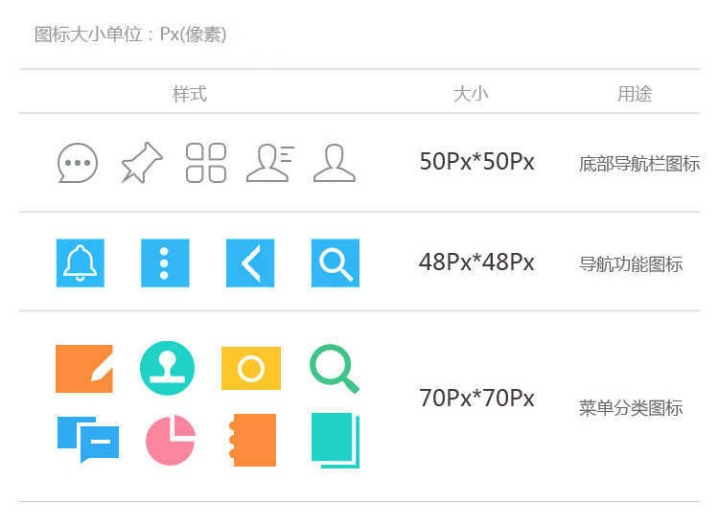The width and height of the screenshot is (719, 525).
Task: Open the four-squares grid icon
Action: (x=206, y=163)
